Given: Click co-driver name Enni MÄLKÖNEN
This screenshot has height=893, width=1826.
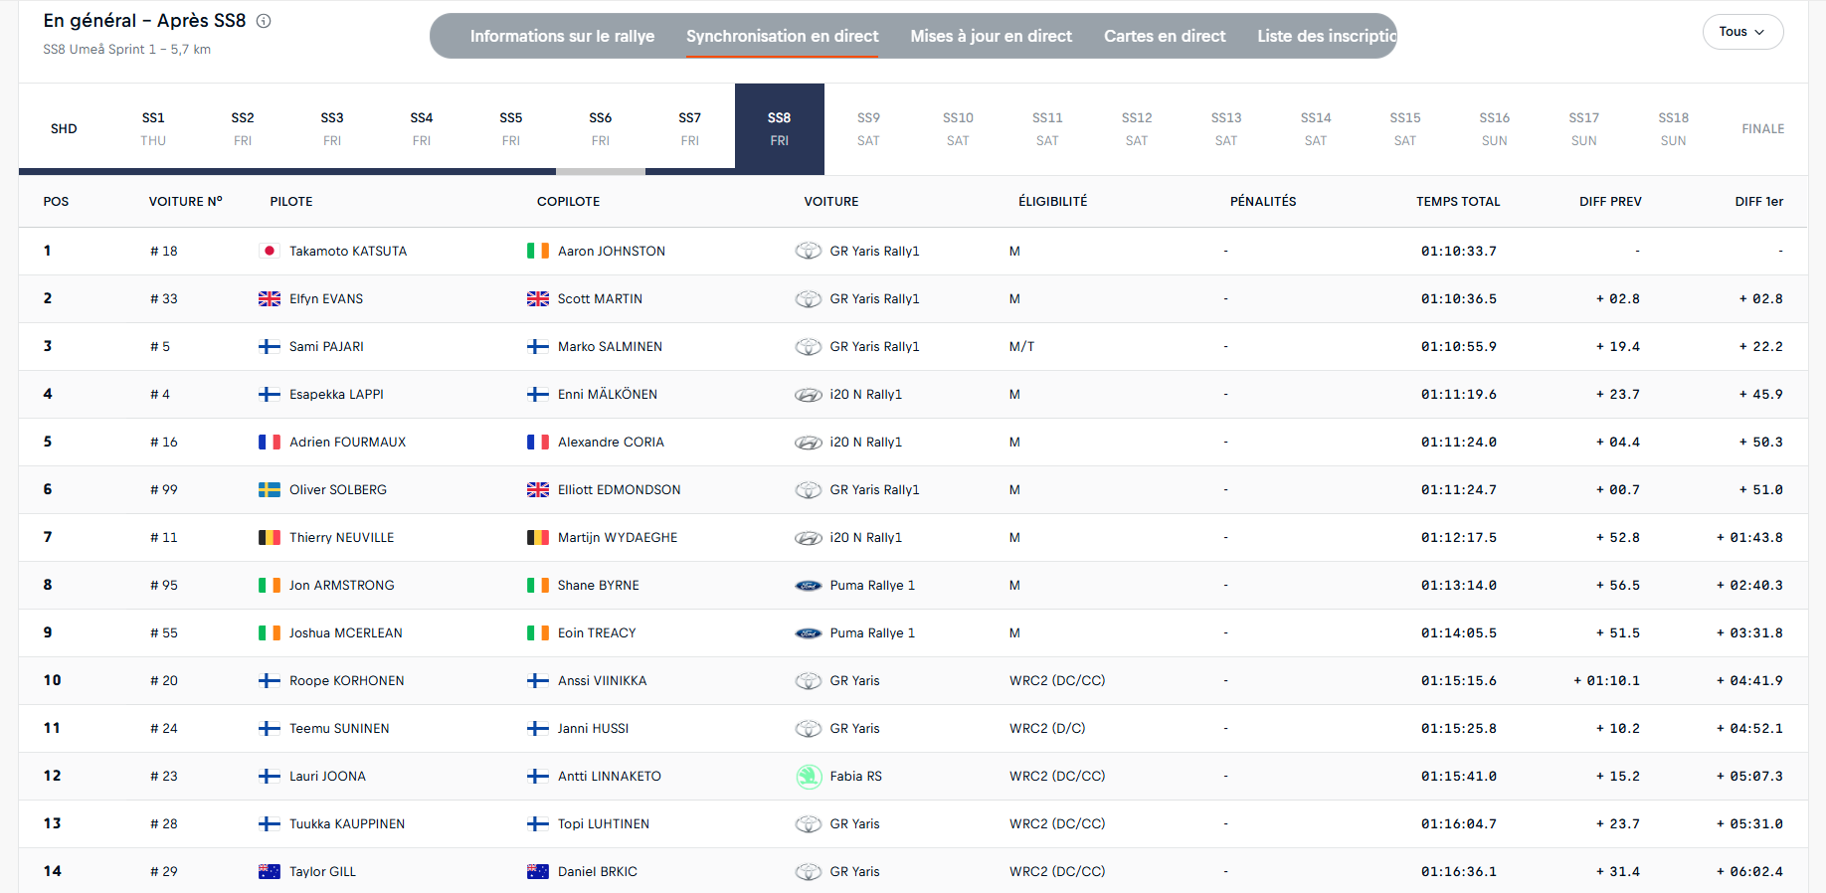Looking at the screenshot, I should 608,394.
